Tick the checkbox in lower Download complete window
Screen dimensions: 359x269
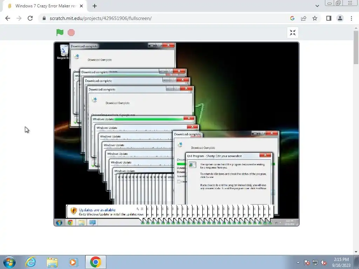pyautogui.click(x=179, y=181)
